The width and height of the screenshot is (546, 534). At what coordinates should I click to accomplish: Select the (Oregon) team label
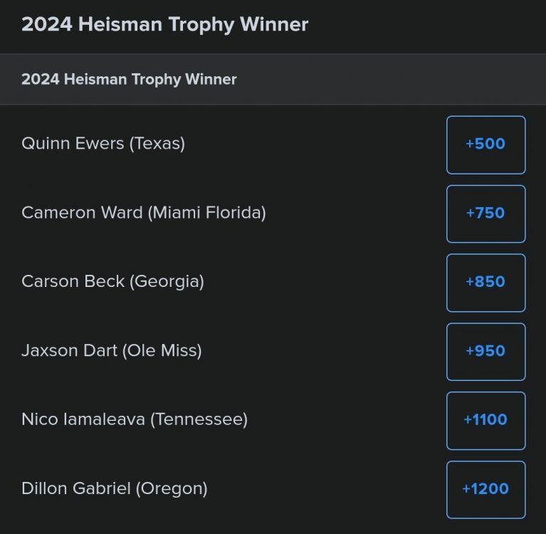pos(172,489)
